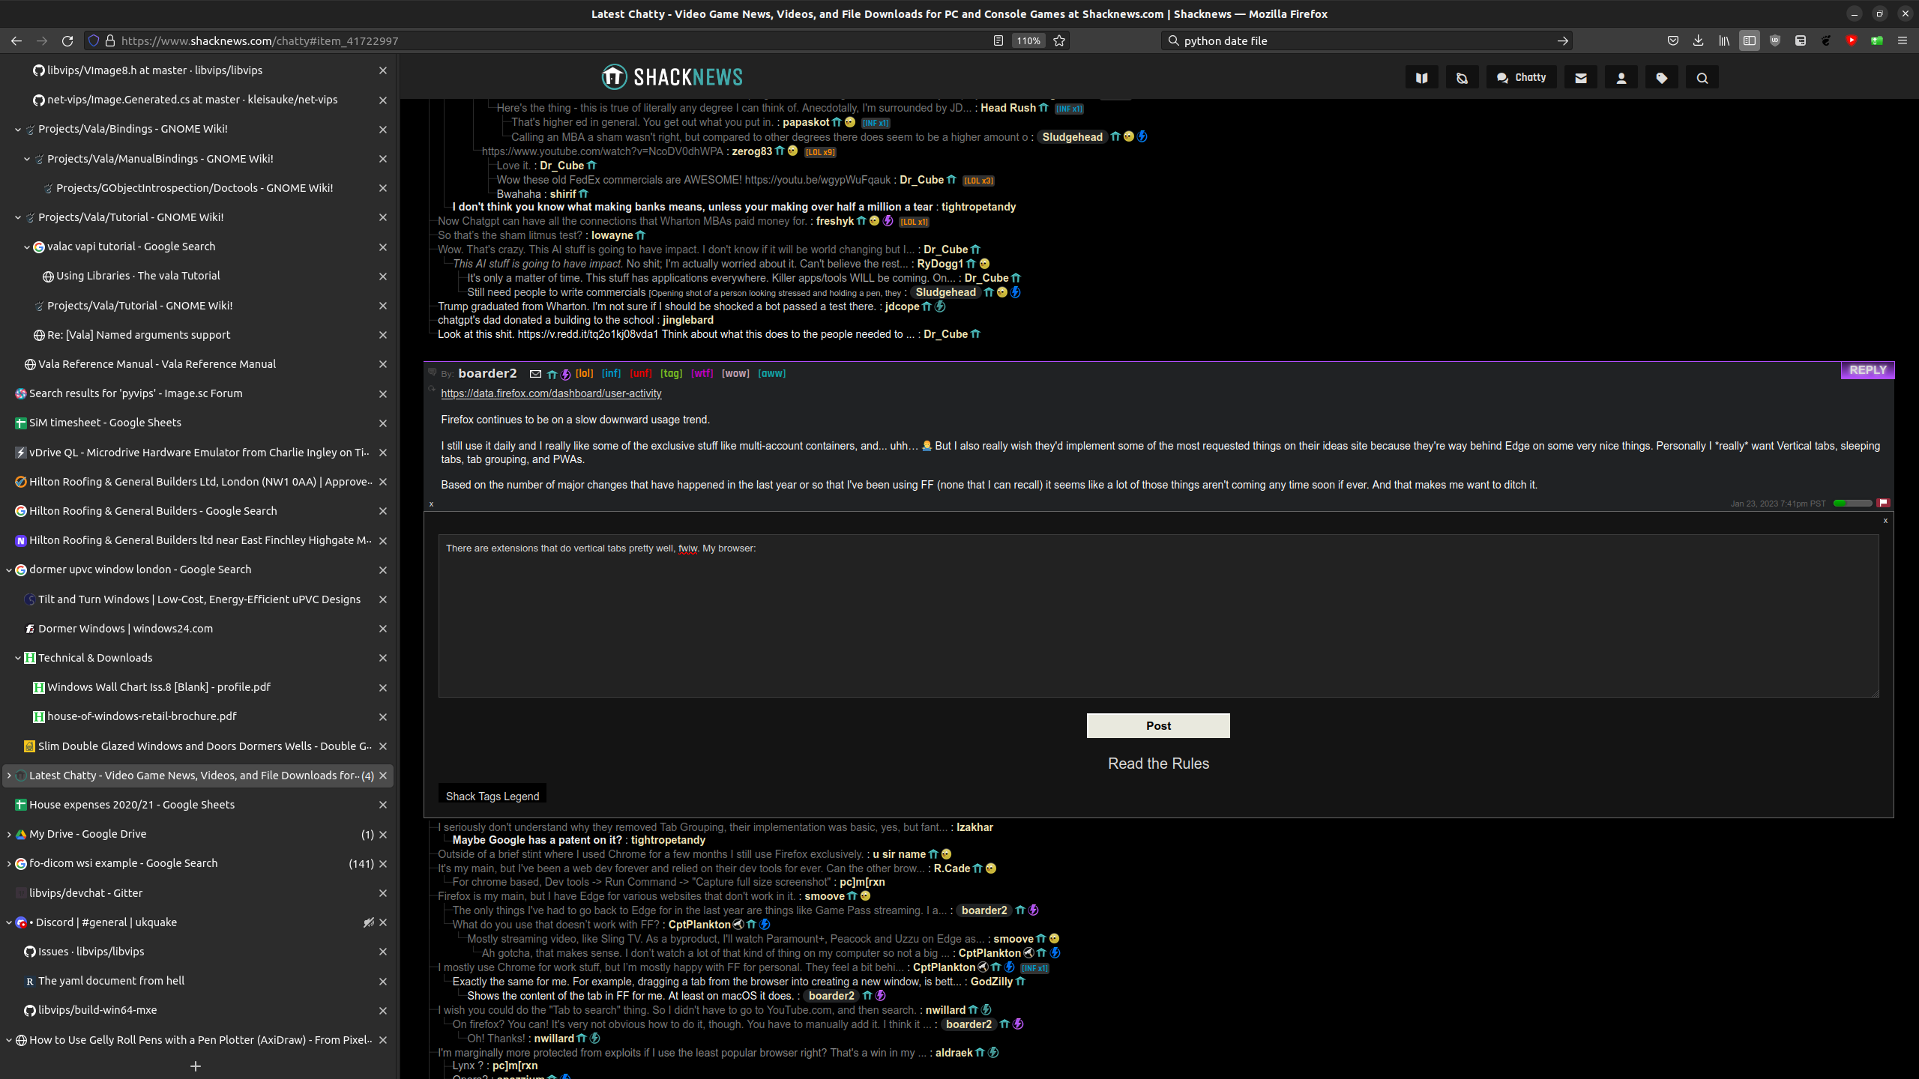1919x1079 pixels.
Task: Click the search bar go arrow
Action: pos(1563,40)
